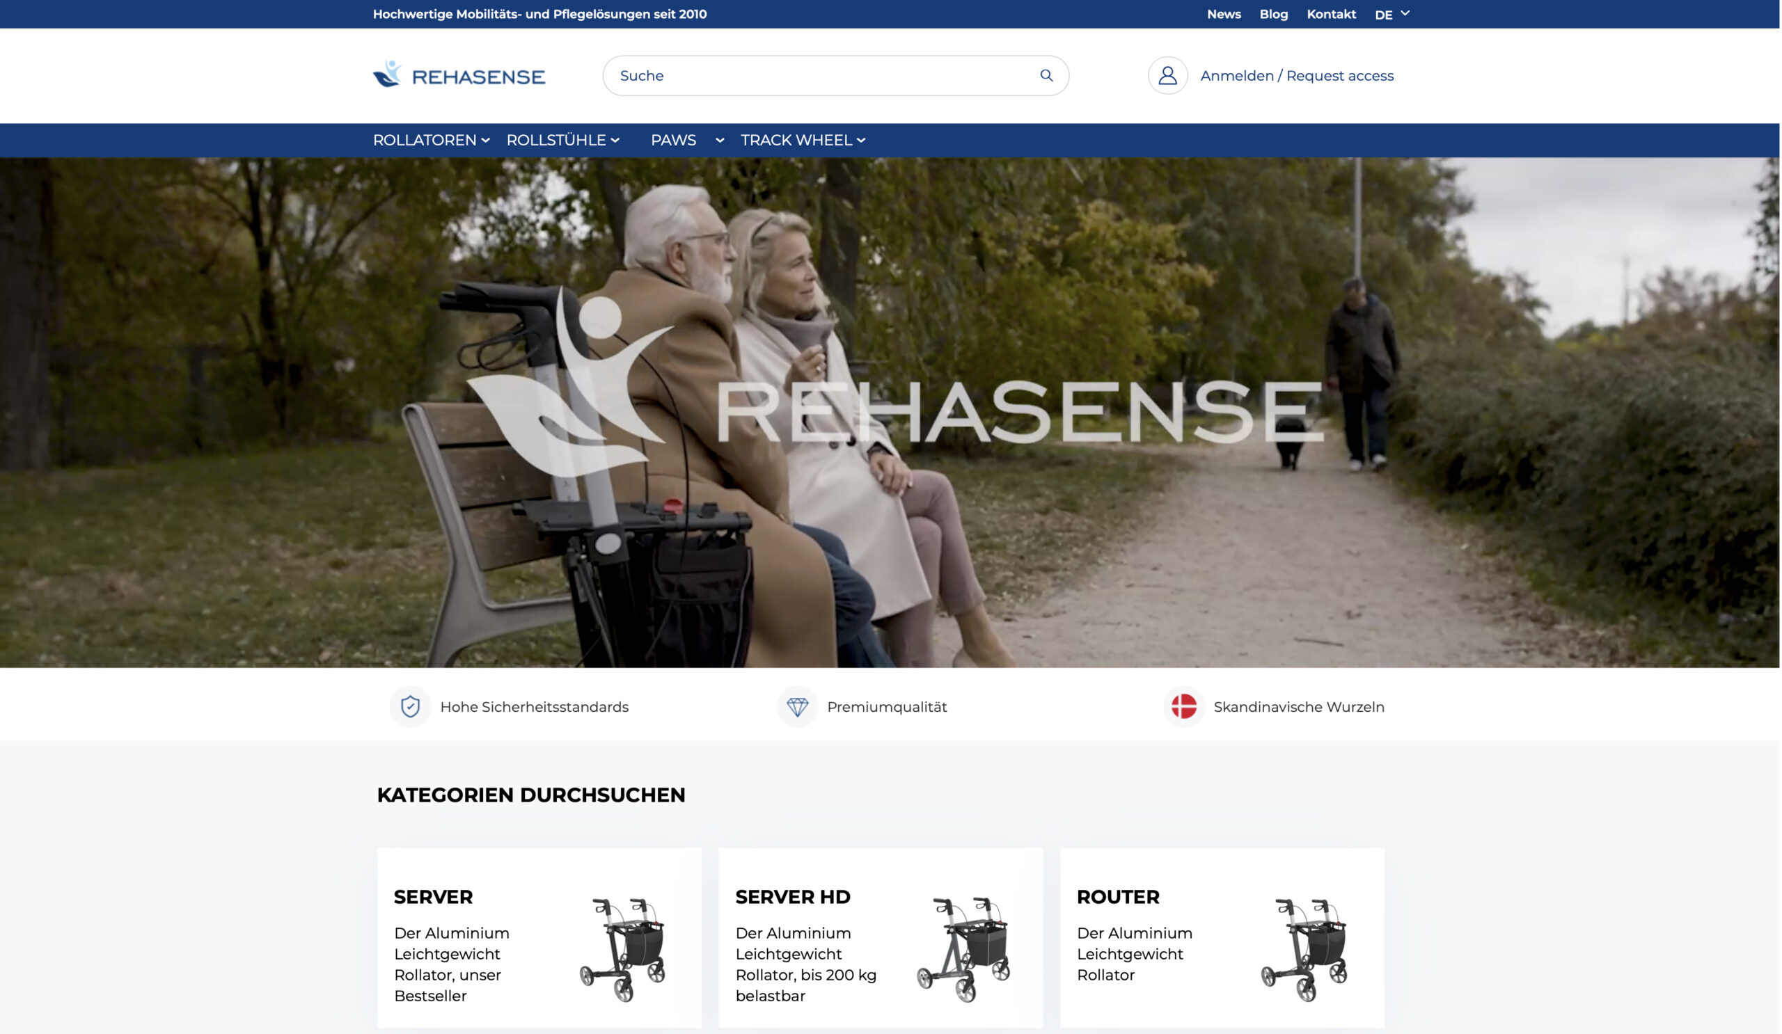Expand the PAWS menu chevron
Viewport: 1782px width, 1034px height.
719,141
